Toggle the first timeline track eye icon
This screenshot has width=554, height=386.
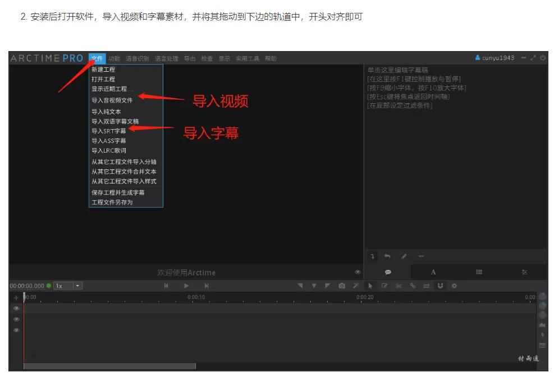(16, 309)
